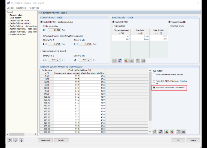Screen dimensions: 207x148
Task: Export wind distribution table to Excel
Action: [x=166, y=131]
